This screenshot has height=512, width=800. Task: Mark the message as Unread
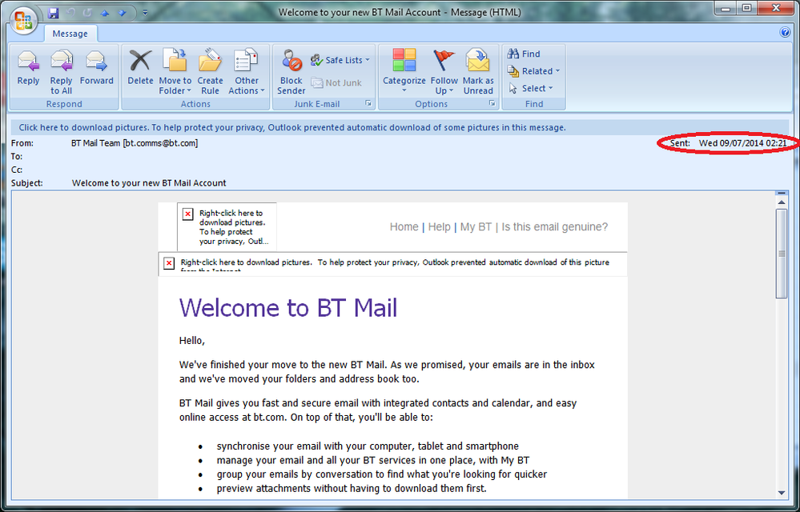[x=478, y=72]
